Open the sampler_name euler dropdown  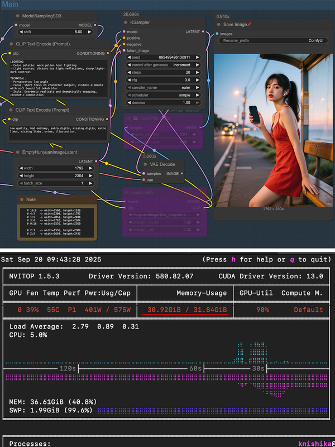pos(163,88)
